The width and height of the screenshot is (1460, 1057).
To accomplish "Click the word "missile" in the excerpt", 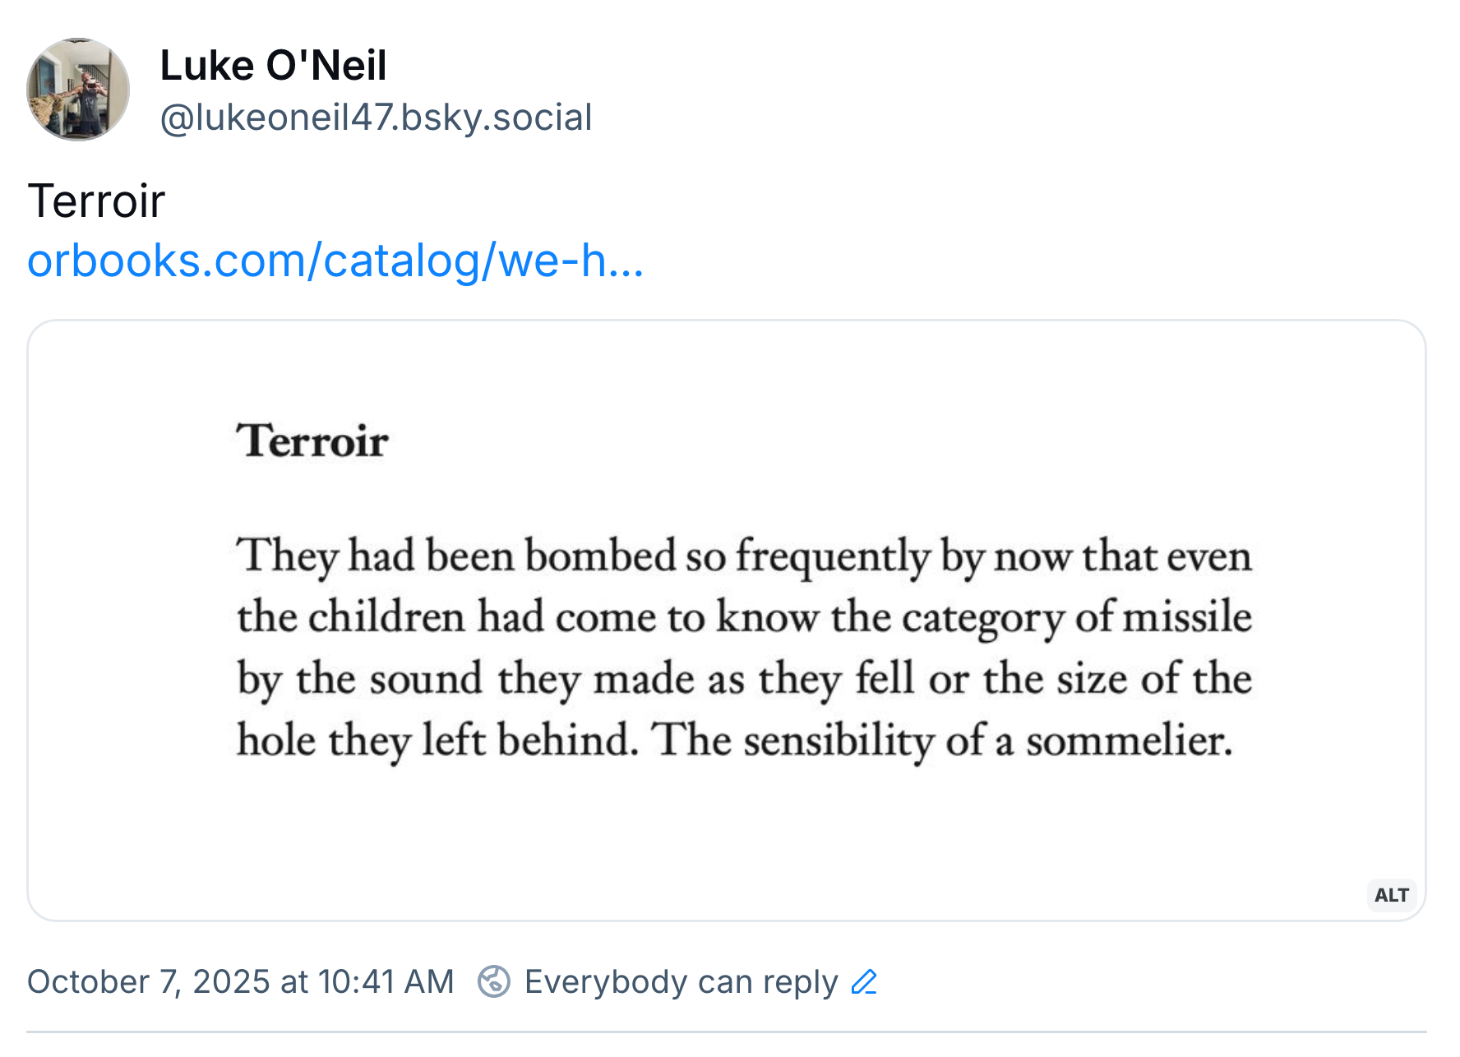I will [x=1187, y=617].
